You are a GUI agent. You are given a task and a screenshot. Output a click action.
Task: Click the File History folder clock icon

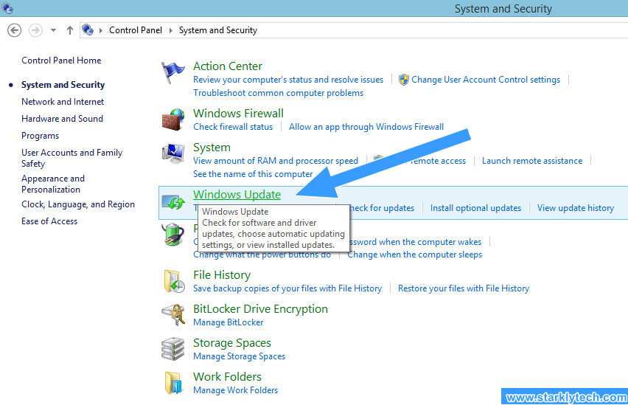click(174, 281)
